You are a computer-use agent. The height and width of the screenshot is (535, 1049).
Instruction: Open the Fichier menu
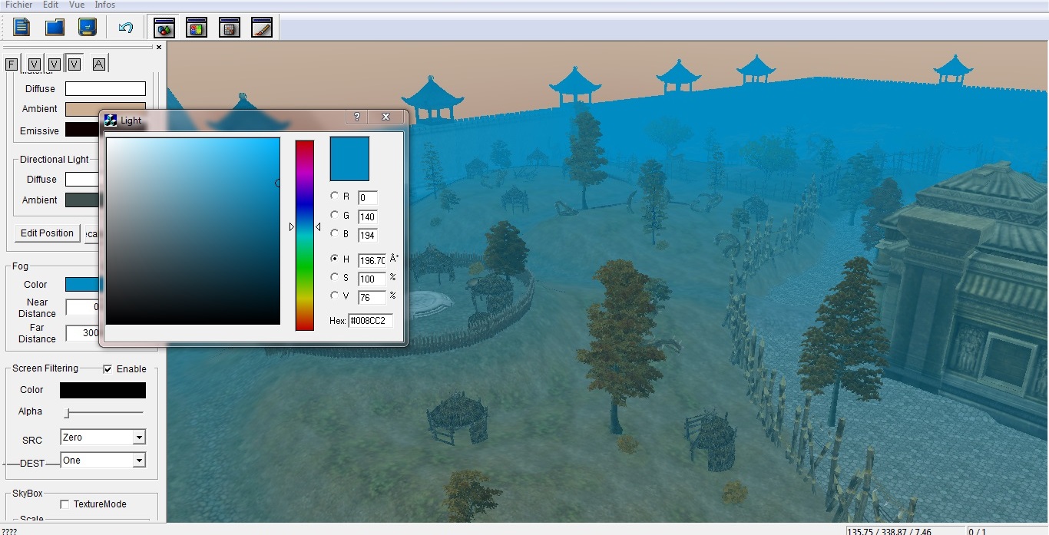click(x=19, y=5)
